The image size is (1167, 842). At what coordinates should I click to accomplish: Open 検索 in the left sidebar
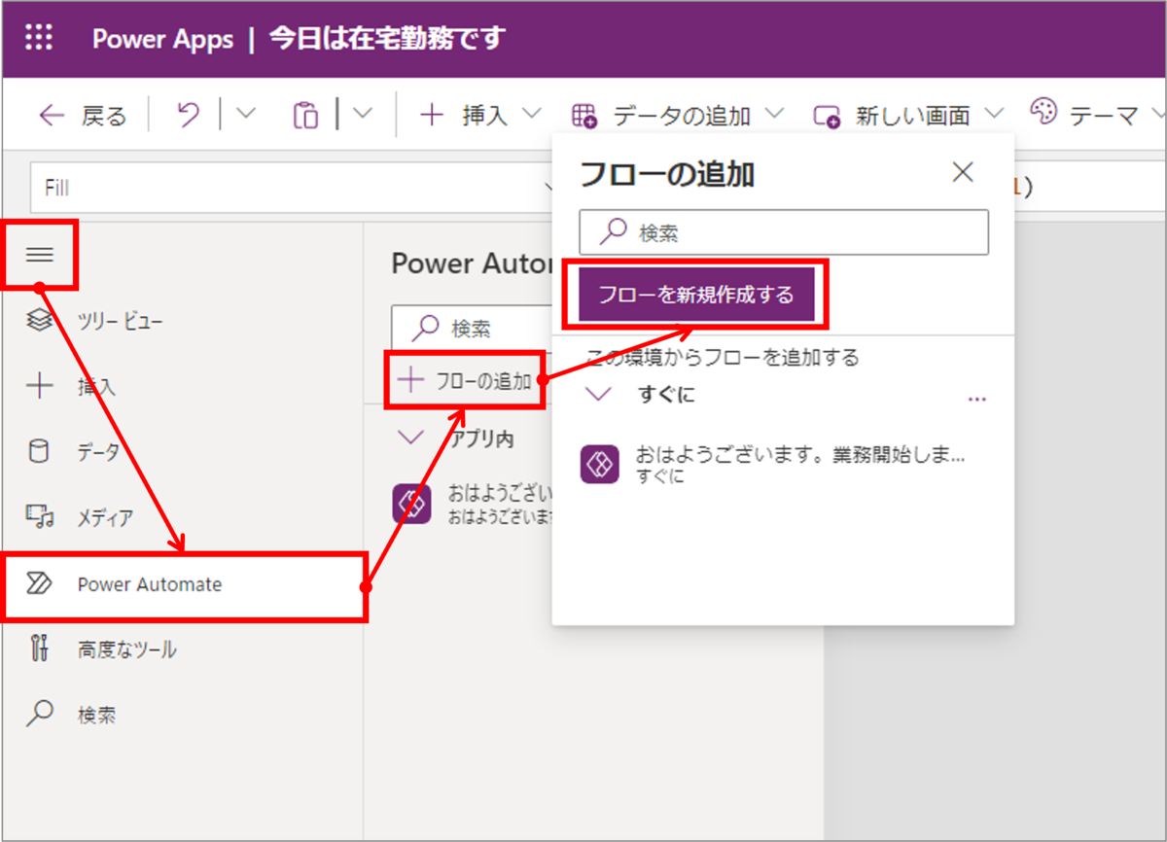(x=72, y=716)
